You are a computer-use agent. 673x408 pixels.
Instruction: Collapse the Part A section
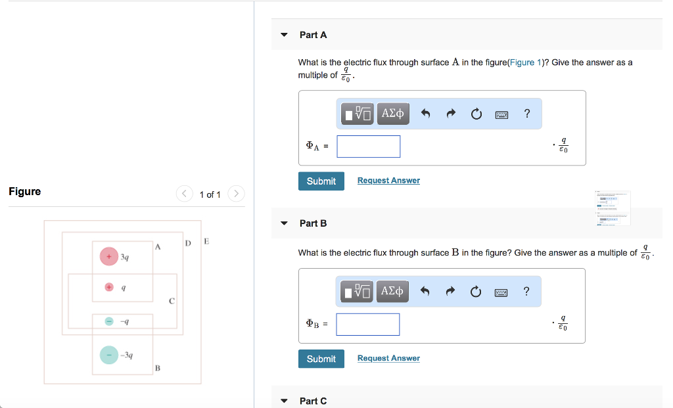pos(283,35)
